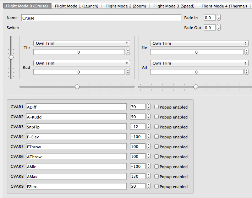Image resolution: width=252 pixels, height=198 pixels.
Task: Select Flight Mode 2 (Zoom) tab
Action: tap(126, 6)
